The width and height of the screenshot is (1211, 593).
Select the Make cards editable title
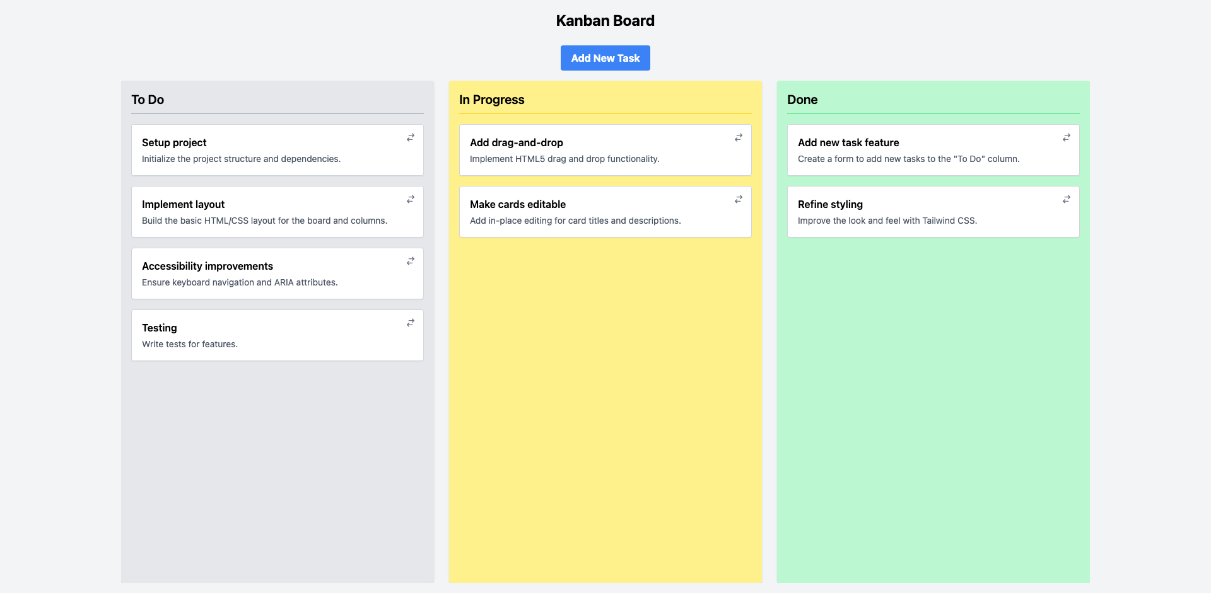pos(518,204)
